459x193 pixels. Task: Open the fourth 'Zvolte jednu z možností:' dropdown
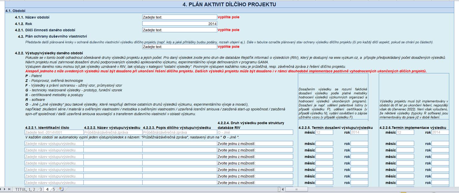[255, 163]
